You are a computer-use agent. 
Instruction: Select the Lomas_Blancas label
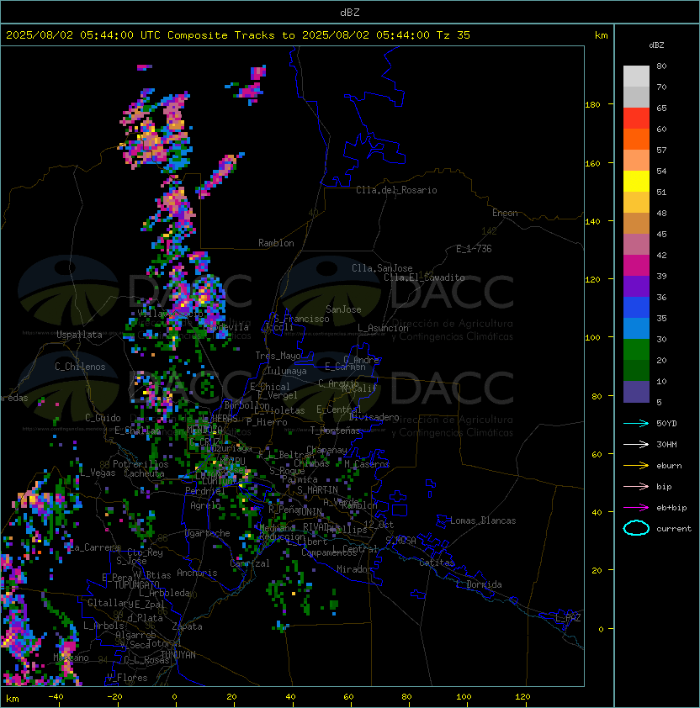coord(483,520)
